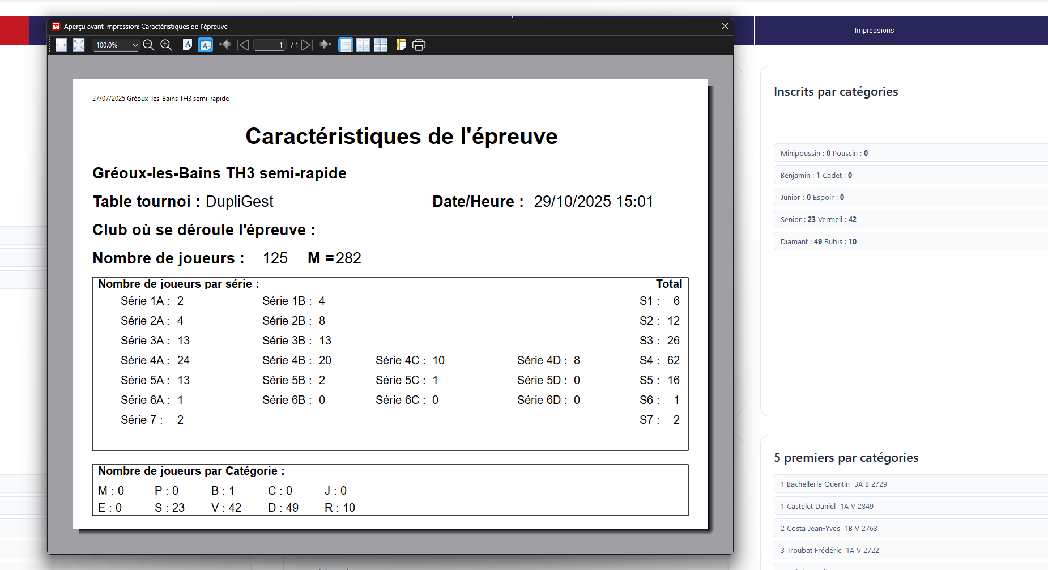Select Bachellerie Quentin in the ranking list

[818, 484]
